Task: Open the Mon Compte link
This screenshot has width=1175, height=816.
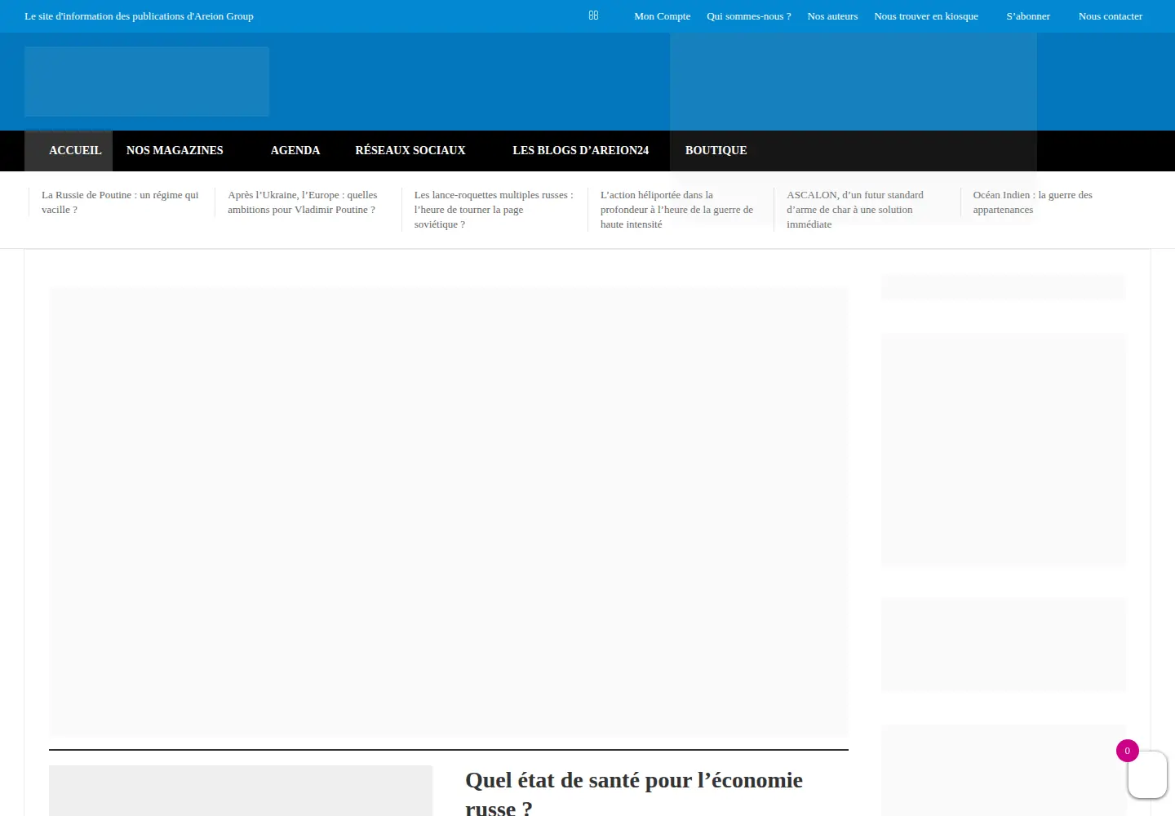Action: point(662,16)
